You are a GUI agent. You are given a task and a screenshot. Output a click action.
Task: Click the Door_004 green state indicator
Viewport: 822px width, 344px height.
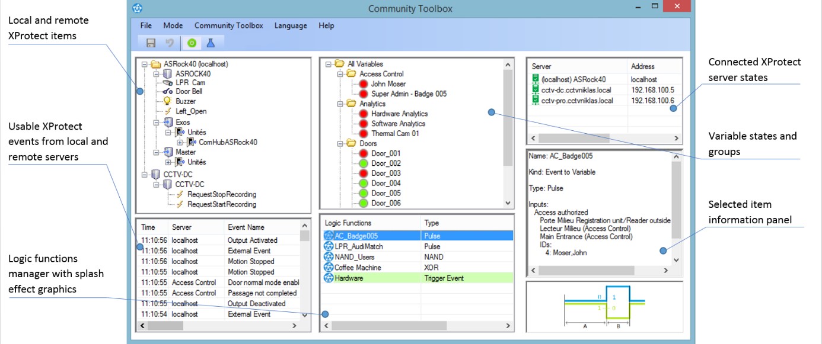[x=364, y=183]
